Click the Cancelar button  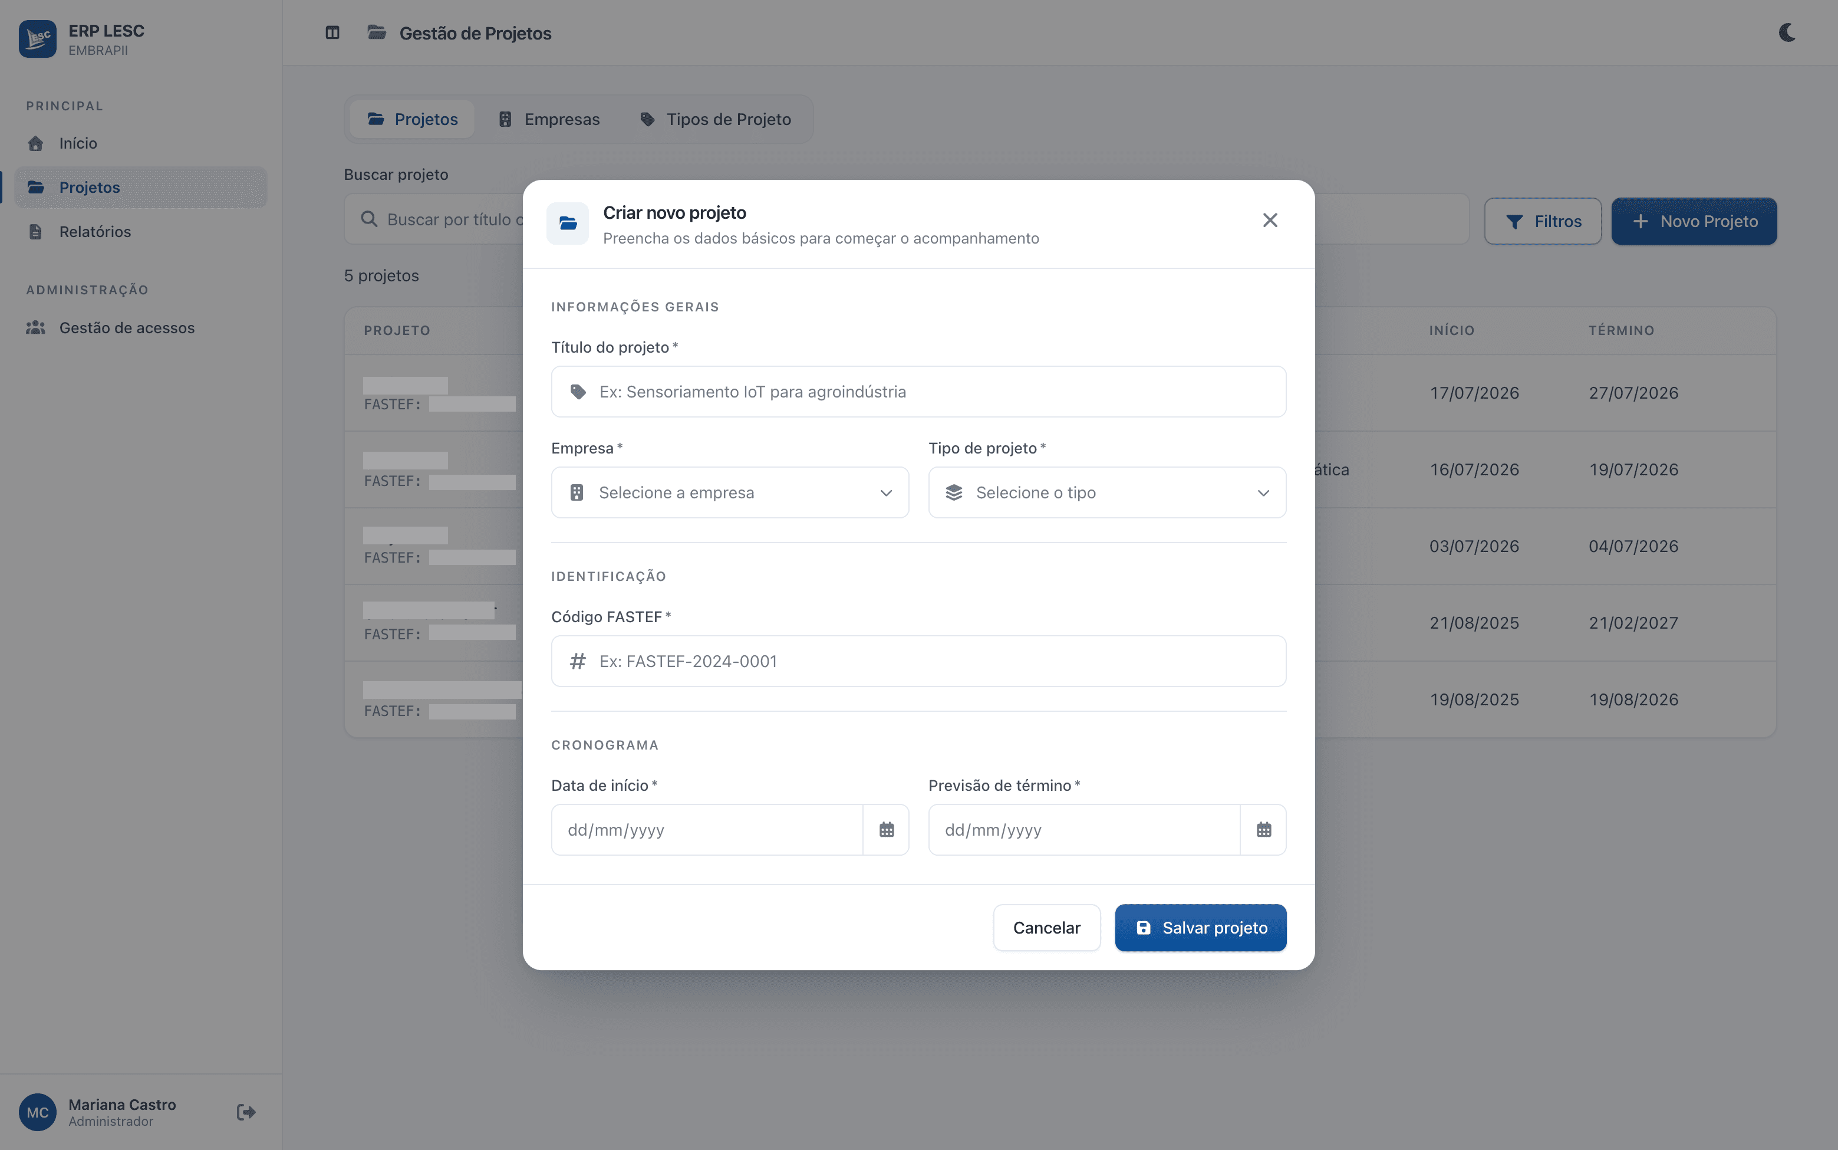click(1047, 928)
